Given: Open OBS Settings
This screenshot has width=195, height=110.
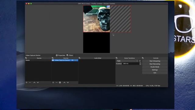Looking at the screenshot, I should (x=155, y=70).
